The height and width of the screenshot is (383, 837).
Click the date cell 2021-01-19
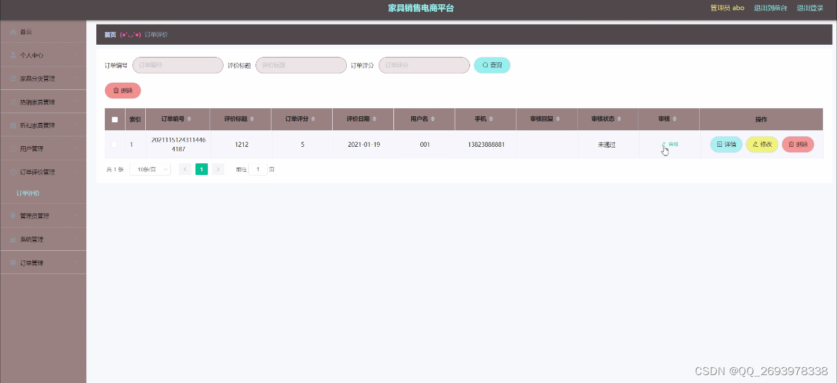coord(364,145)
